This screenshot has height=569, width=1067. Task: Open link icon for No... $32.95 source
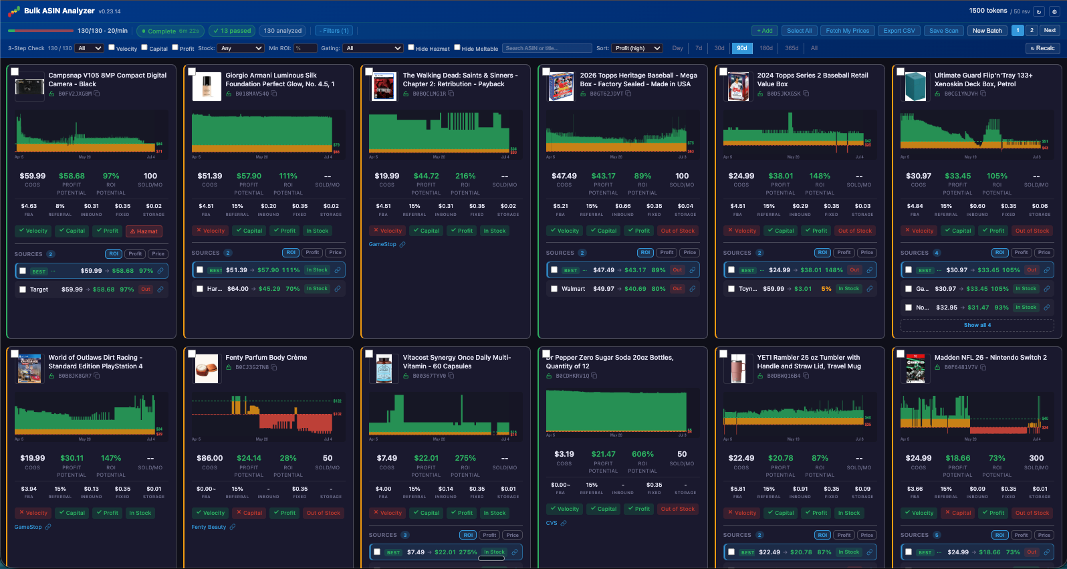[1046, 308]
